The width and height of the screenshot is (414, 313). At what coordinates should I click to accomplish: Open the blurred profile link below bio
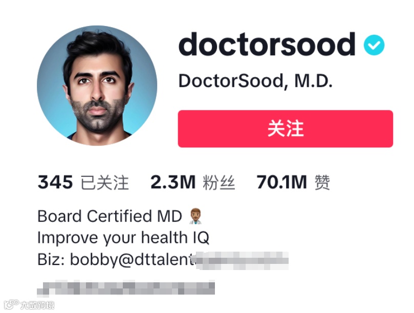click(126, 287)
